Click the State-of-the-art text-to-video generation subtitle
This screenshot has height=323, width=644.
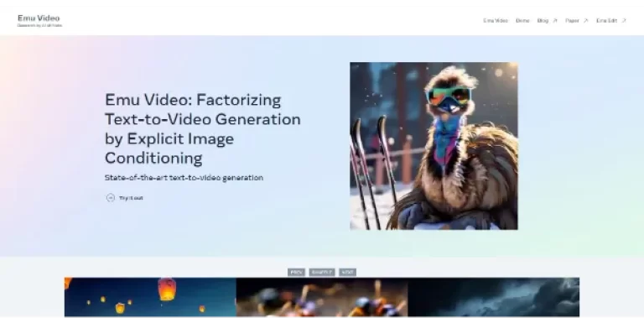pos(184,178)
